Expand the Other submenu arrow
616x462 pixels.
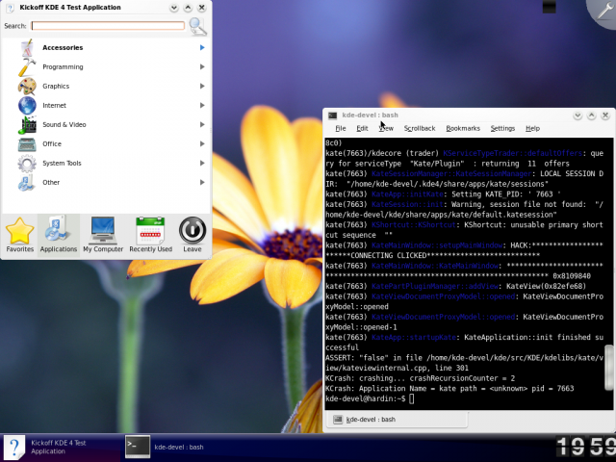coord(202,182)
